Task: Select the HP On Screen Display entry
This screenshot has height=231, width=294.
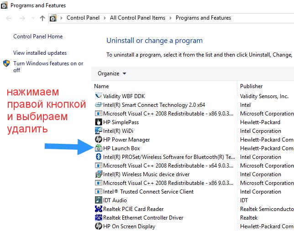Action: point(129,226)
